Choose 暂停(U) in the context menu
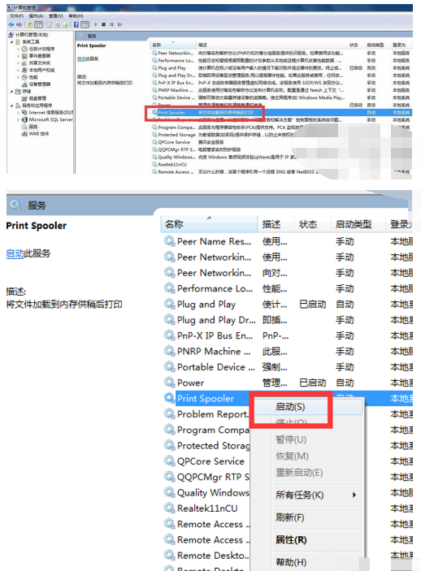 tap(308, 439)
